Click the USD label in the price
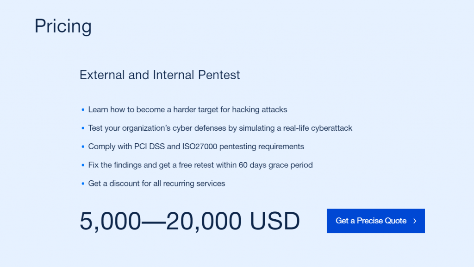The height and width of the screenshot is (267, 474). [x=275, y=221]
